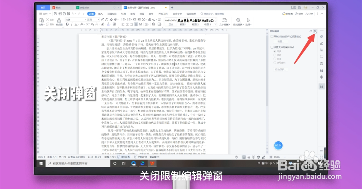Toggle eye protection mode icon in the status bar
This screenshot has width=362, height=189.
coord(236,157)
